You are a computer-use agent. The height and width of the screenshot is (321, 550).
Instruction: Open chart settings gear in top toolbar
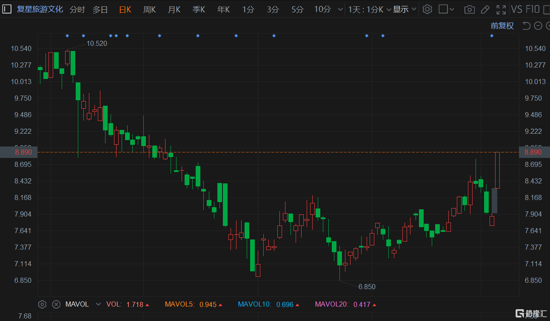coord(427,9)
